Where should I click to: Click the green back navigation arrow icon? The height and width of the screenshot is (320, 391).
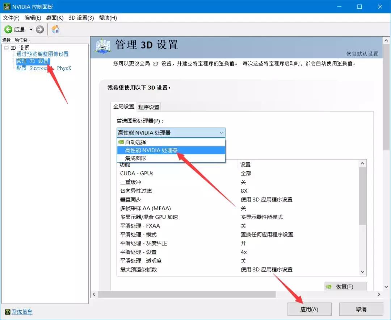click(x=8, y=29)
